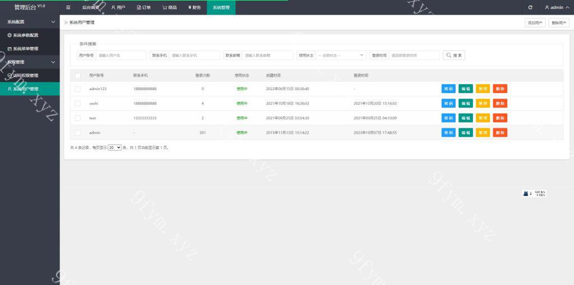Toggle the select-all checkbox in table header
This screenshot has height=285, width=574.
77,76
